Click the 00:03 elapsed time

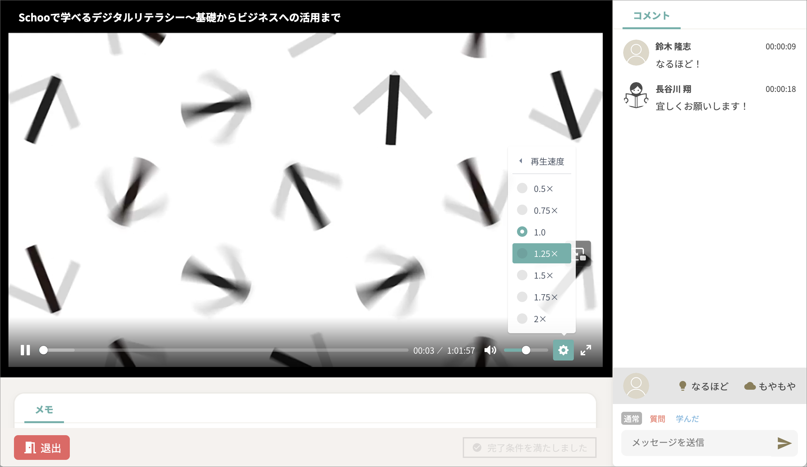(x=423, y=351)
